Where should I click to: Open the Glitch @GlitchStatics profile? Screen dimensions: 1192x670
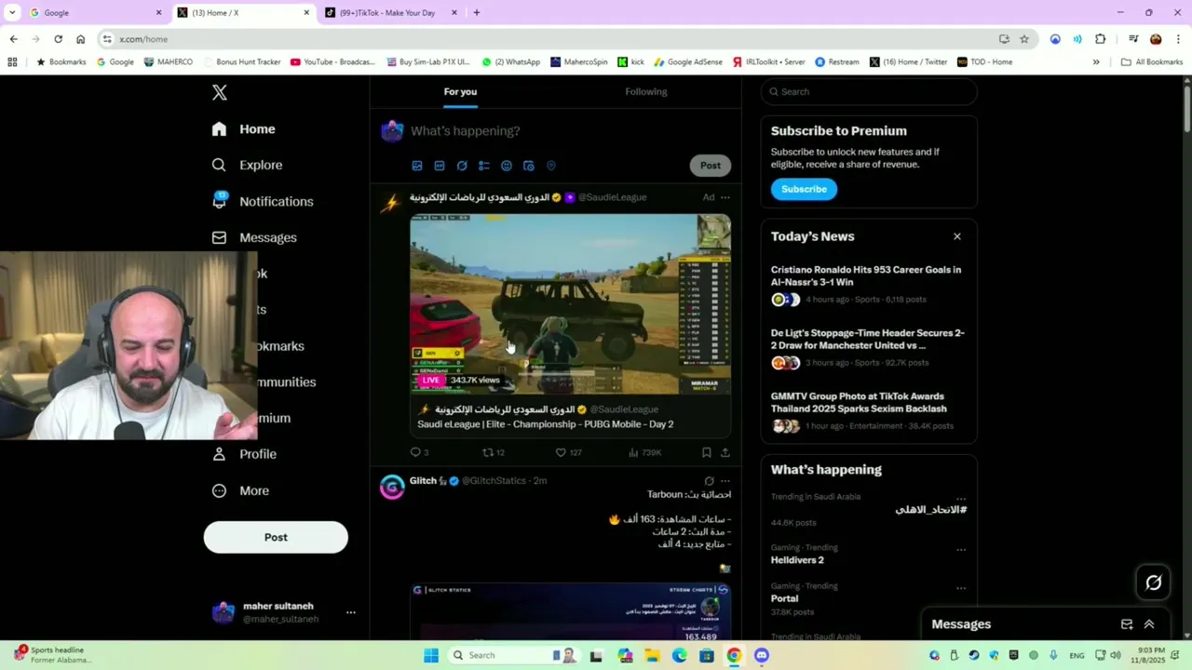[x=392, y=487]
